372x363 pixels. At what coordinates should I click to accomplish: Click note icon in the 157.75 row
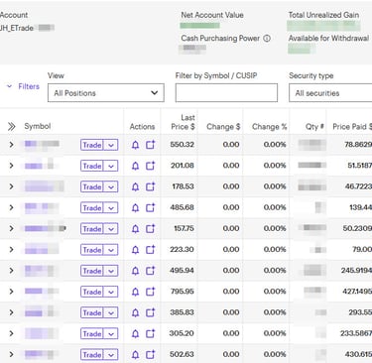[x=151, y=228]
